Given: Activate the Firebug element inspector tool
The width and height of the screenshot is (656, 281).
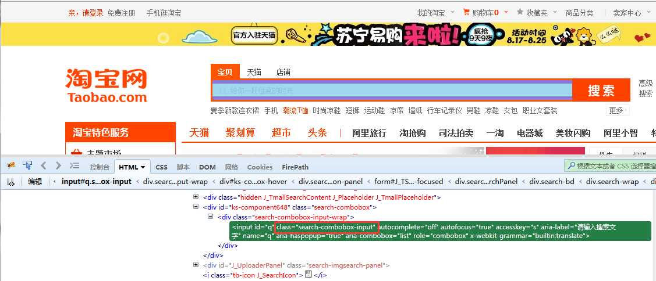Looking at the screenshot, I should tap(27, 165).
